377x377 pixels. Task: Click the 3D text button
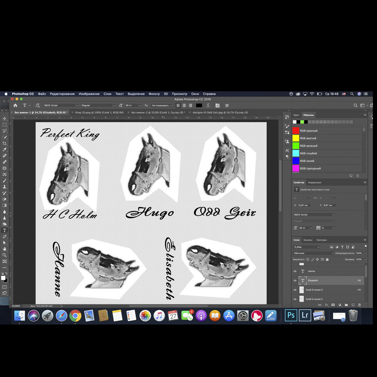point(227,105)
